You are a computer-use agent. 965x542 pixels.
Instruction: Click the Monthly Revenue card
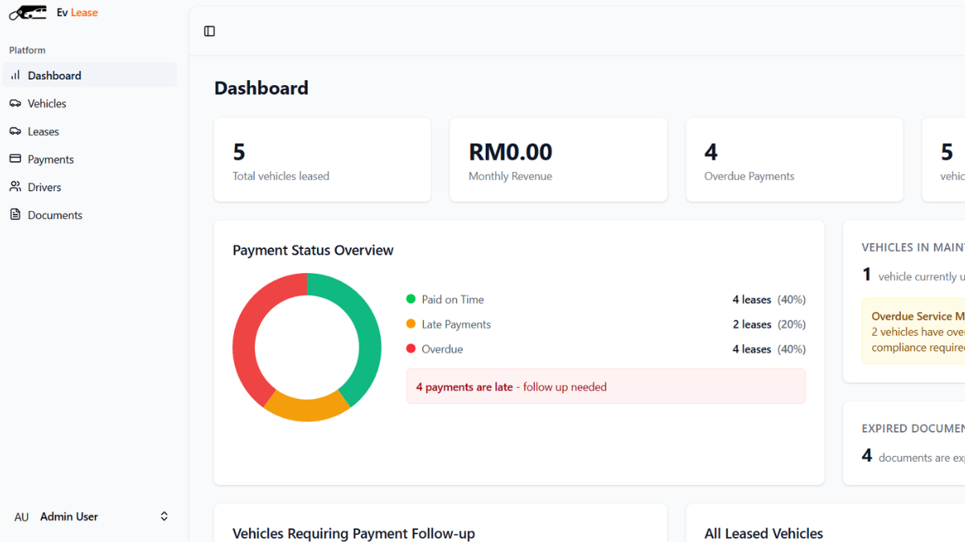click(558, 160)
